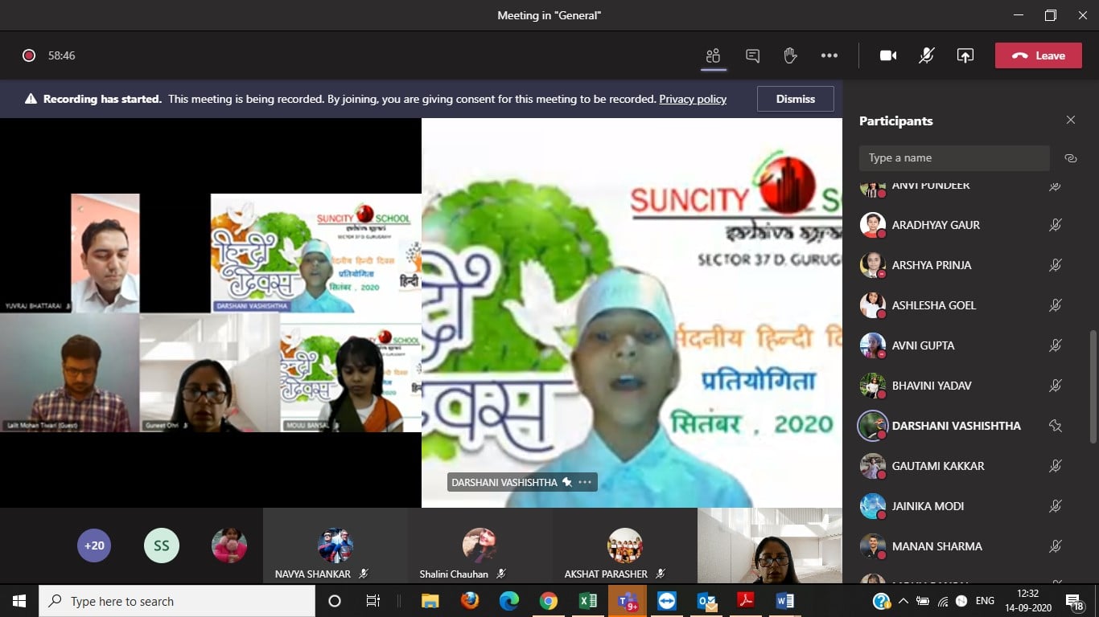Open the Privacy policy link

pyautogui.click(x=692, y=99)
